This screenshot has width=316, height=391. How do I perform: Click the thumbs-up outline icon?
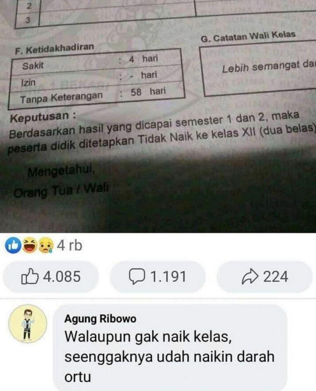point(30,276)
